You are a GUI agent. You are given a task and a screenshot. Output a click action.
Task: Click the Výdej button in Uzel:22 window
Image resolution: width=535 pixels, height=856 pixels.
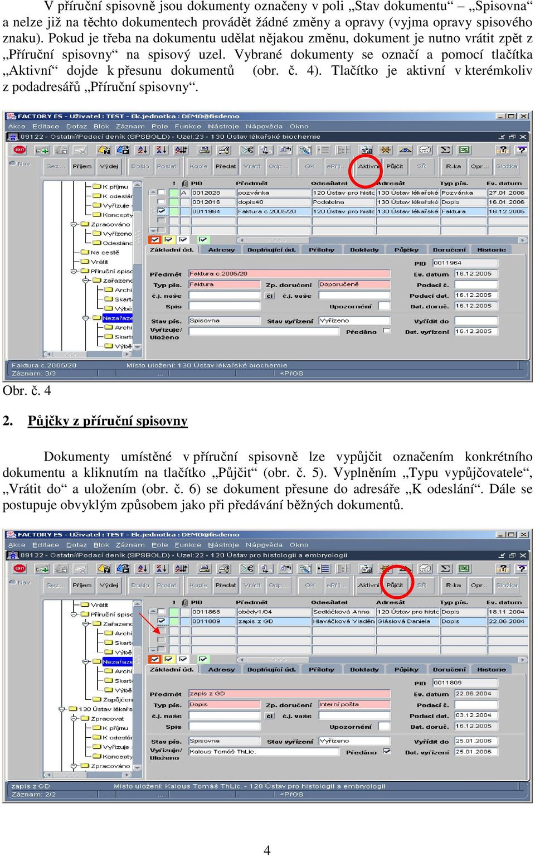click(x=109, y=585)
